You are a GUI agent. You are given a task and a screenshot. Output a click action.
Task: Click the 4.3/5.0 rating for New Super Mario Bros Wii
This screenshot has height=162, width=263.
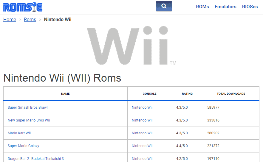click(x=182, y=120)
